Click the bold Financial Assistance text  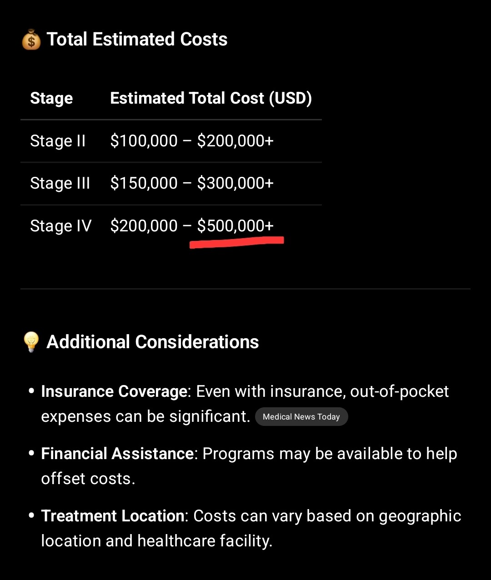(x=117, y=454)
